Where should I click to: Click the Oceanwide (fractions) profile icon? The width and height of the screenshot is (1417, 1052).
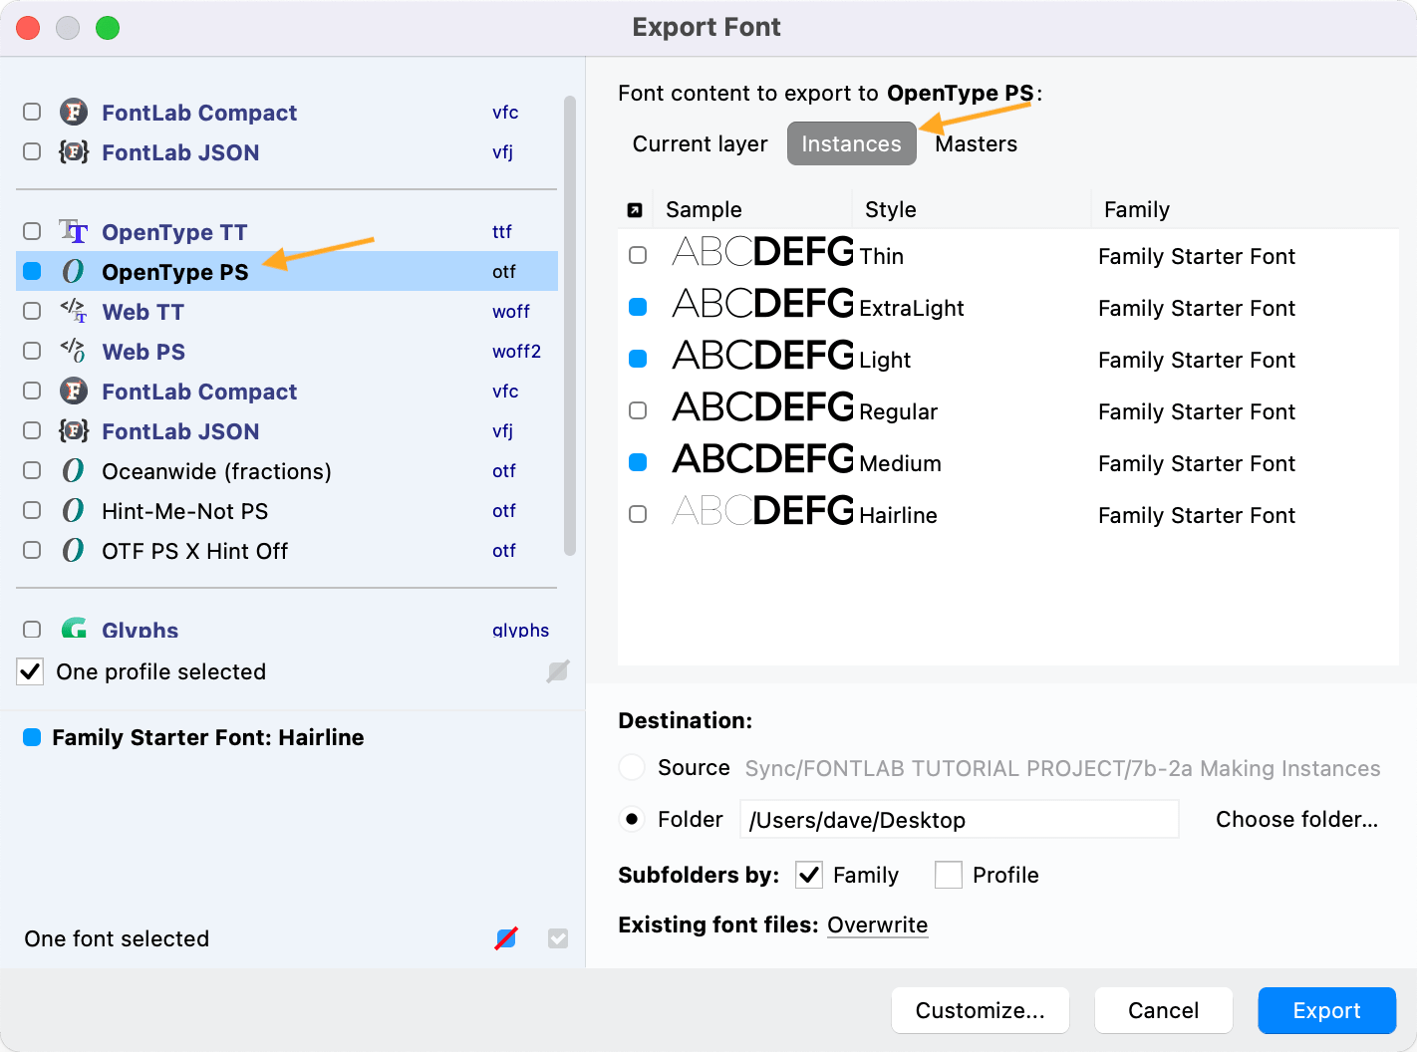point(74,470)
